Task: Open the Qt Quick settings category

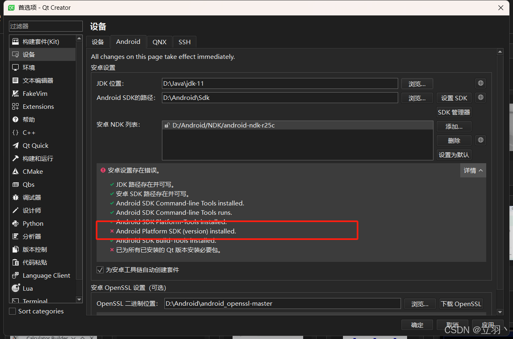Action: pos(35,145)
